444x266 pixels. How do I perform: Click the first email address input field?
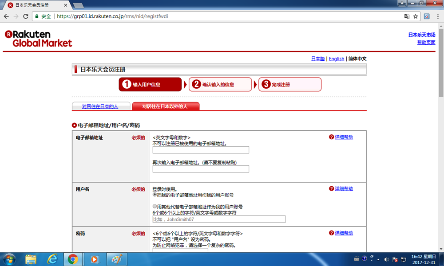click(x=201, y=150)
